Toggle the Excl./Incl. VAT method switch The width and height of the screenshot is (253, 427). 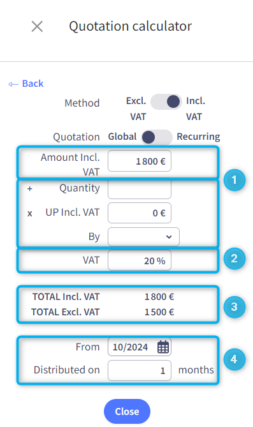166,102
